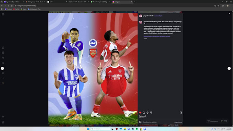
Task: Open the browser extensions icon
Action: tap(223, 6)
